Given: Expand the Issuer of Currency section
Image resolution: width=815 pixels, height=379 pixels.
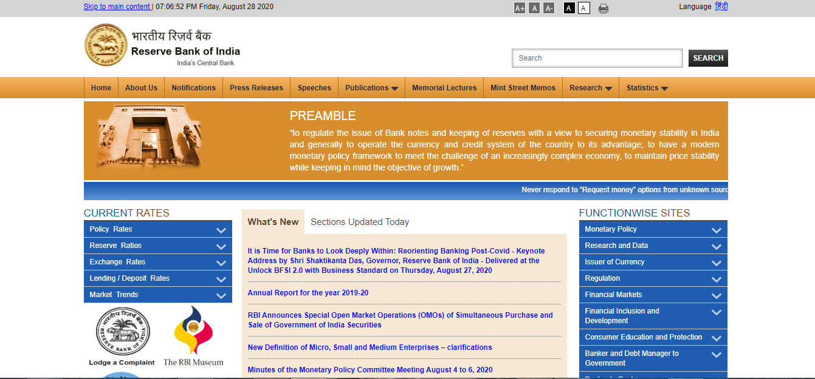Looking at the screenshot, I should click(653, 262).
